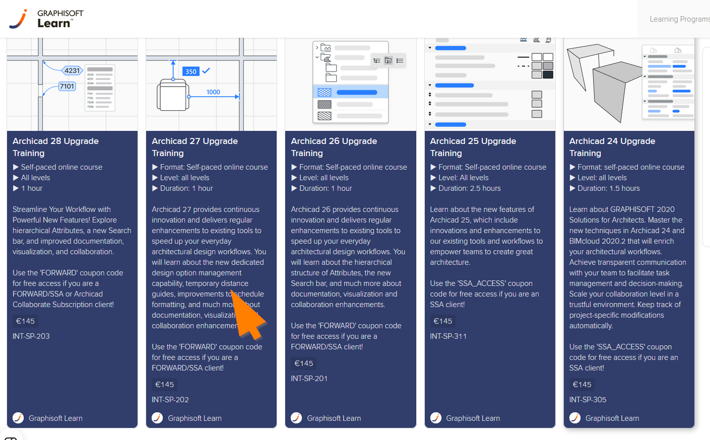The image size is (710, 440).
Task: Click course code INT-SP-203
Action: click(x=31, y=336)
